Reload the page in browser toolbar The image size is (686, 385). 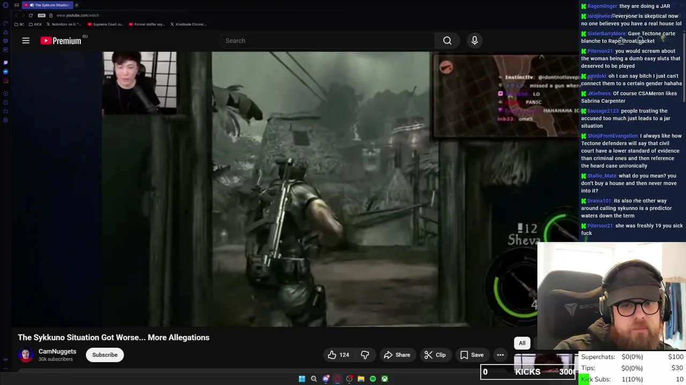pos(31,16)
